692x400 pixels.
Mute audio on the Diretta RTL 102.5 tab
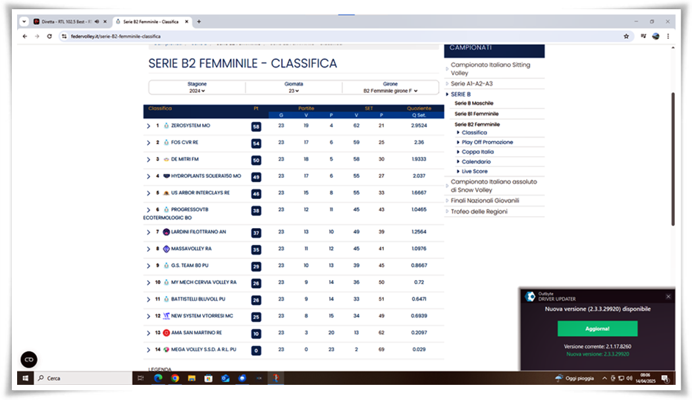point(97,21)
